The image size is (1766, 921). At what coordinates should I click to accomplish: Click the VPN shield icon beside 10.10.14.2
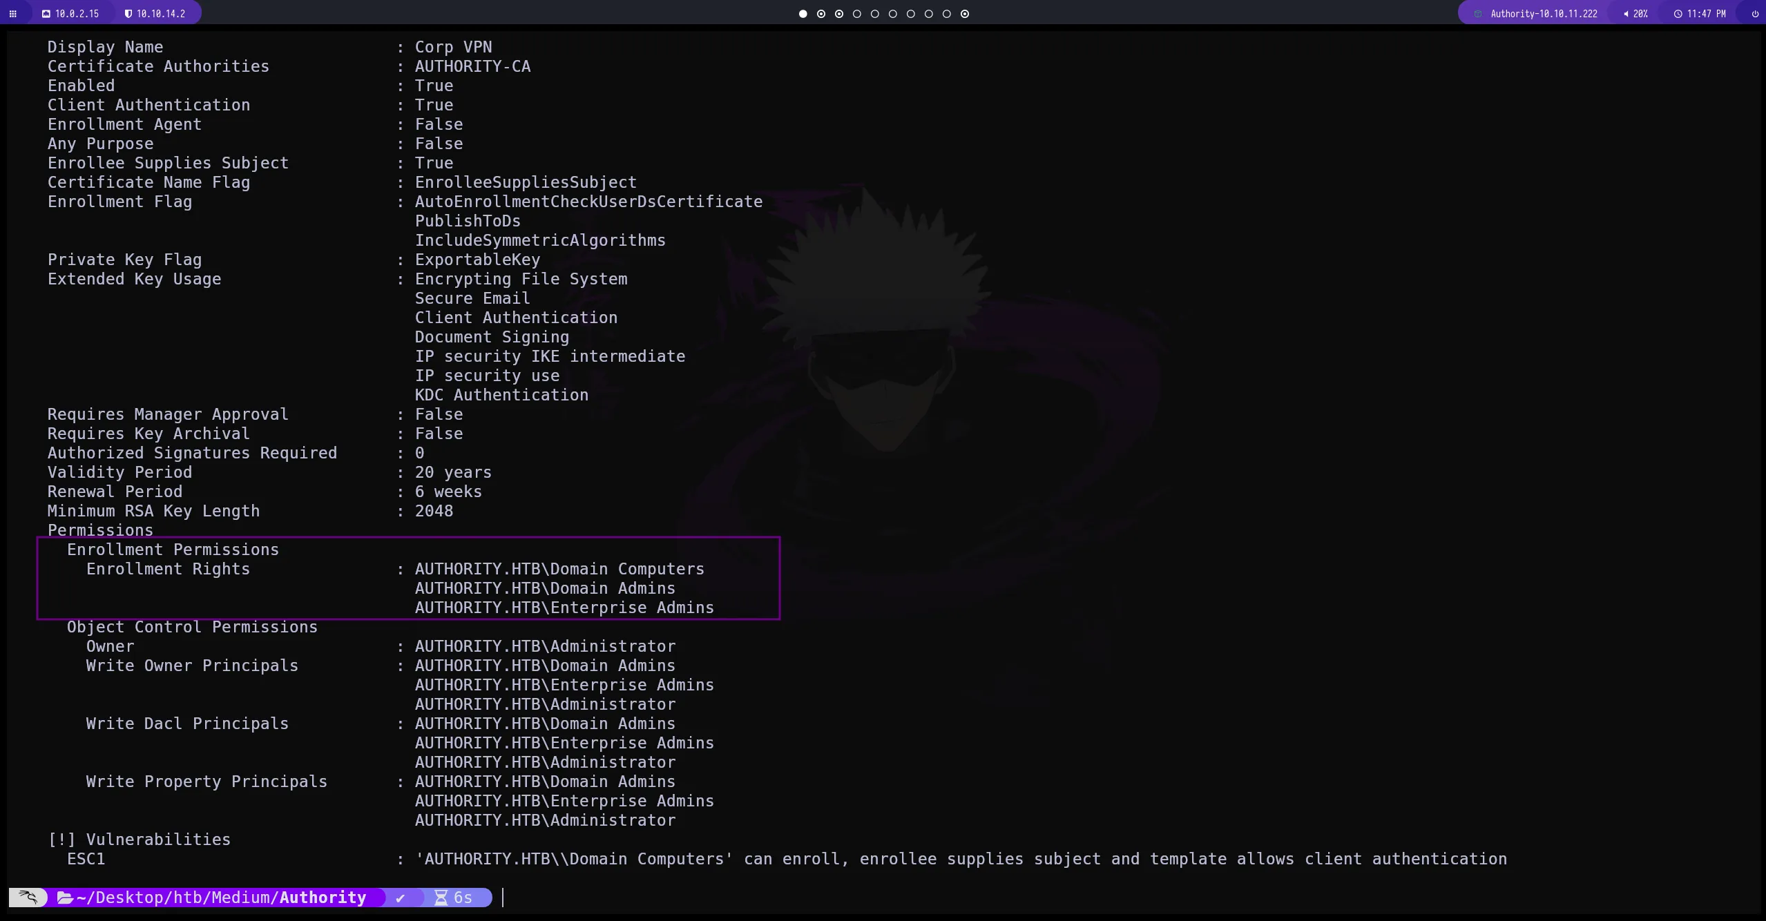pyautogui.click(x=128, y=14)
